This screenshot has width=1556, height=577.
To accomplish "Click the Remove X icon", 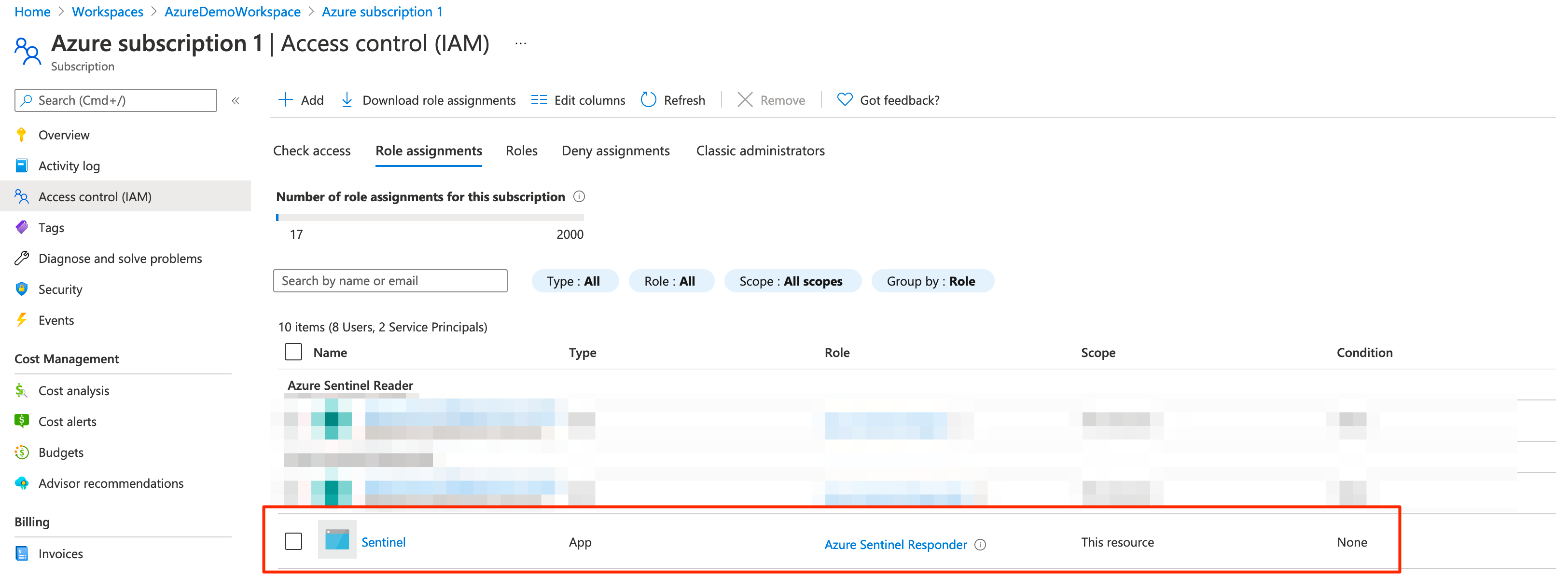I will coord(745,99).
